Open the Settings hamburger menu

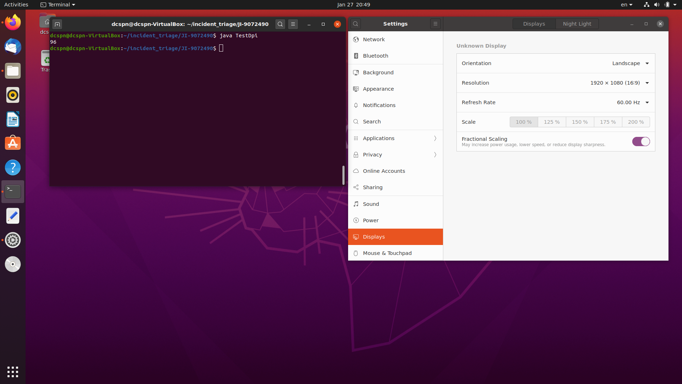coord(435,24)
